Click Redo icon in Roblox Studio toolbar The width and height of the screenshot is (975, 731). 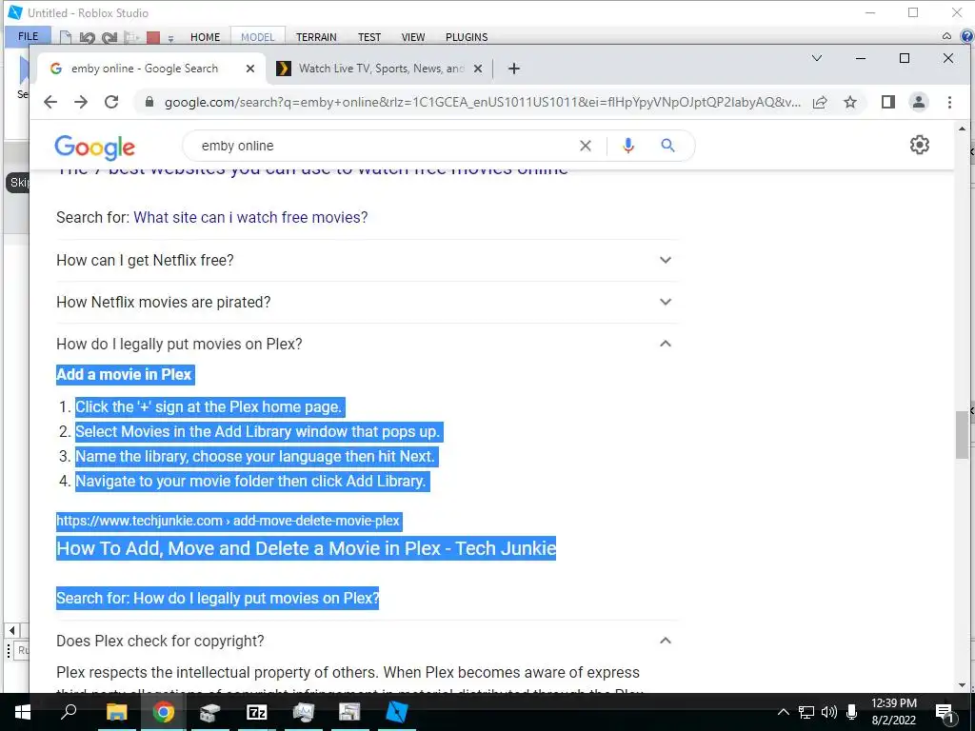coord(109,37)
